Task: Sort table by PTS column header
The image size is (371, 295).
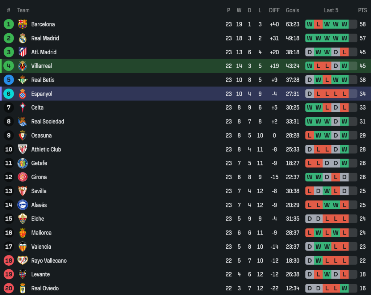Action: (362, 10)
